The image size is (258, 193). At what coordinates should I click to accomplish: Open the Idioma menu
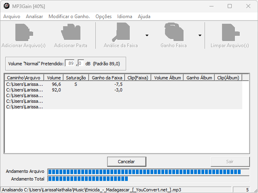[125, 17]
